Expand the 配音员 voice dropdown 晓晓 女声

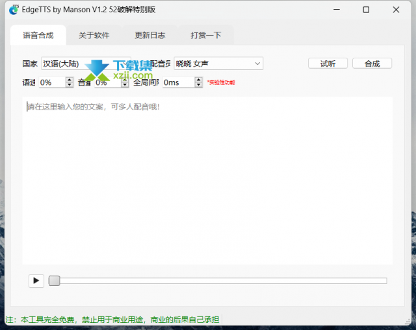218,64
